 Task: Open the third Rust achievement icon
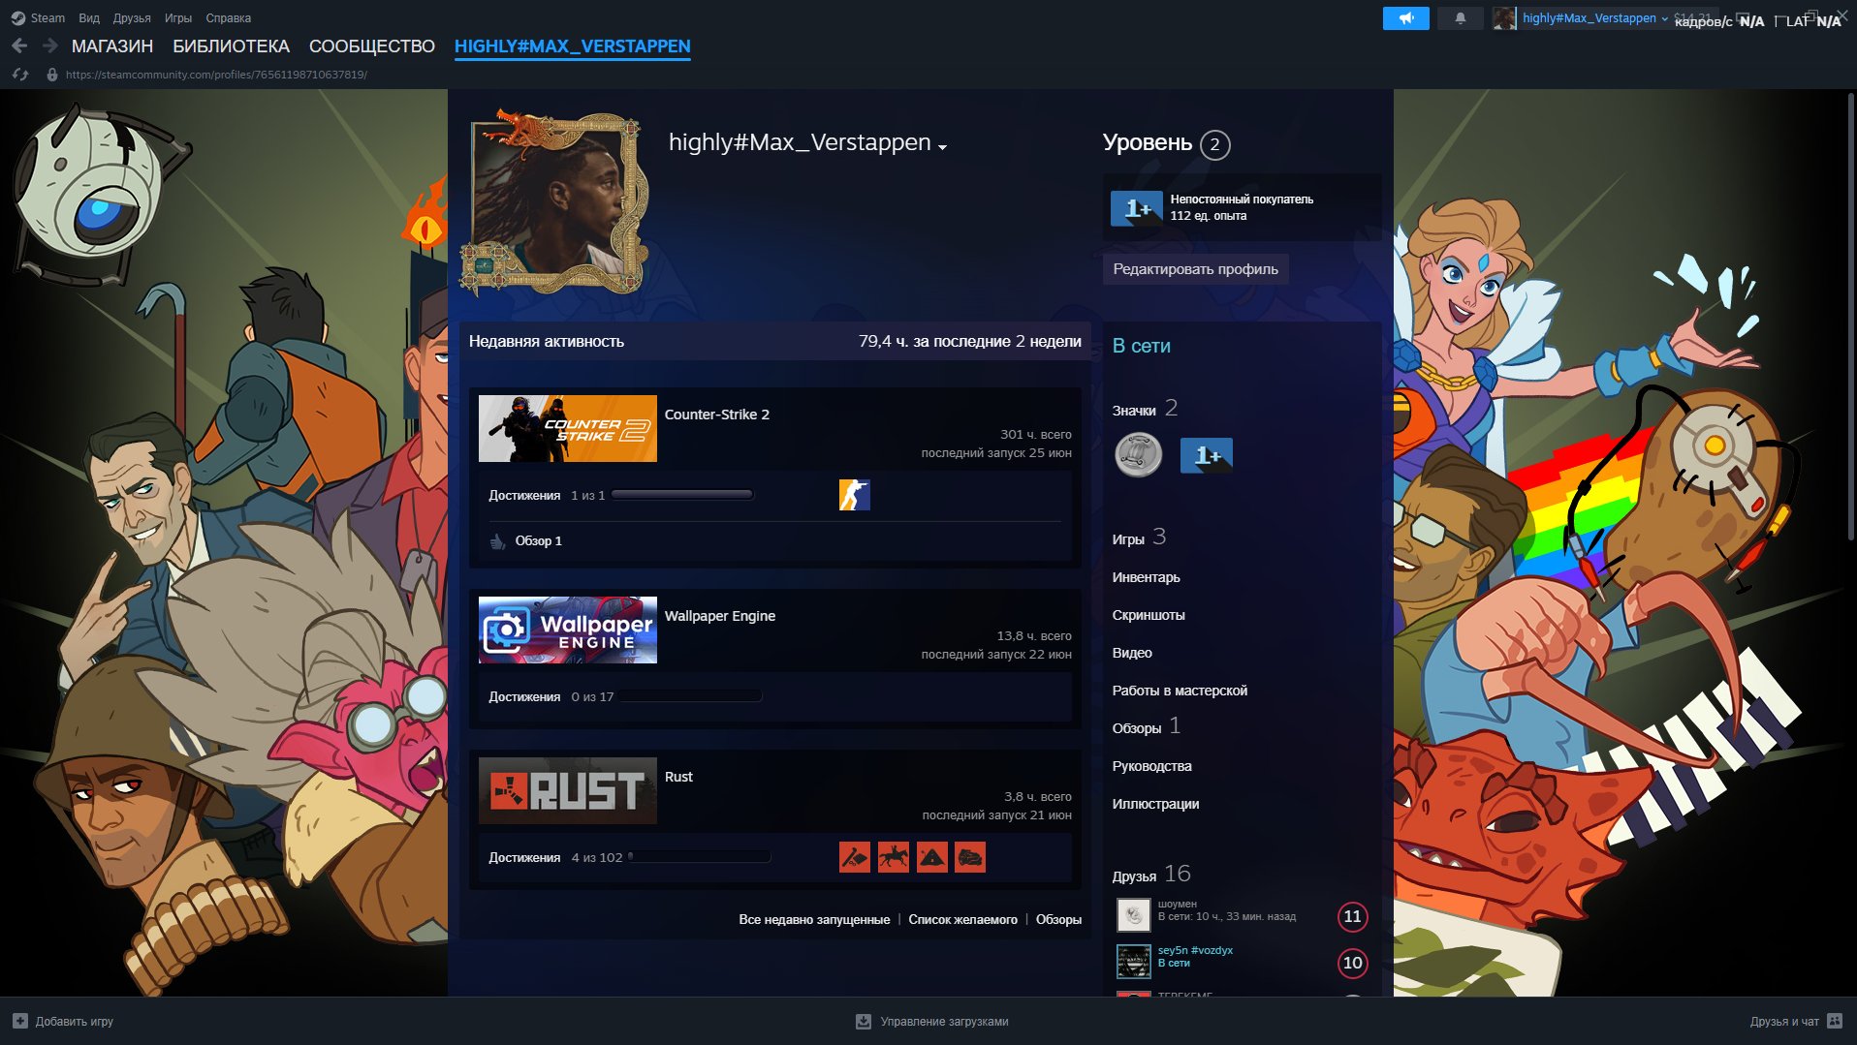tap(931, 857)
